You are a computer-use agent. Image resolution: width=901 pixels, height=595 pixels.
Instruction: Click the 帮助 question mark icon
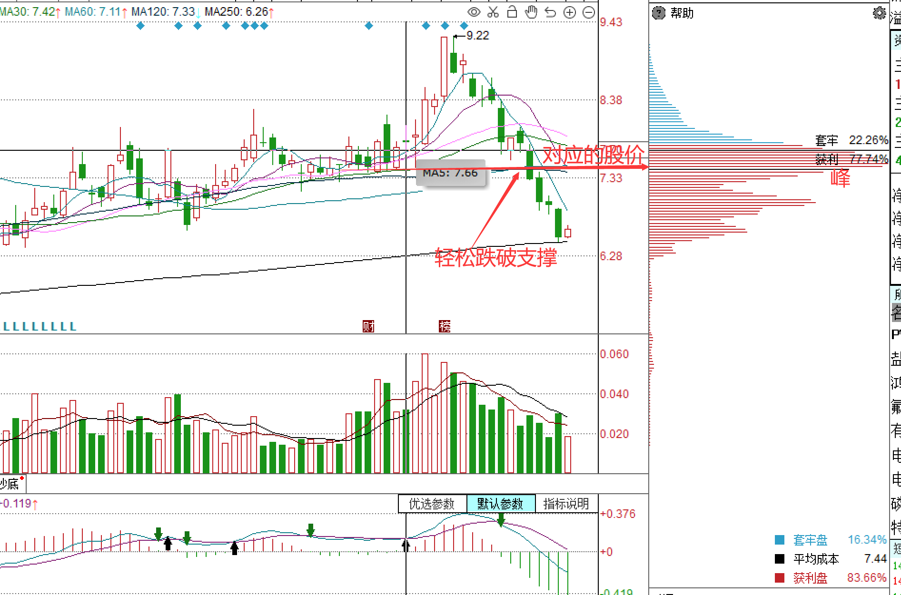tap(658, 13)
